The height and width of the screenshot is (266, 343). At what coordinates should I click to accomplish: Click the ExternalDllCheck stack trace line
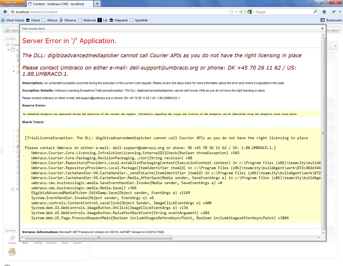click(x=135, y=153)
